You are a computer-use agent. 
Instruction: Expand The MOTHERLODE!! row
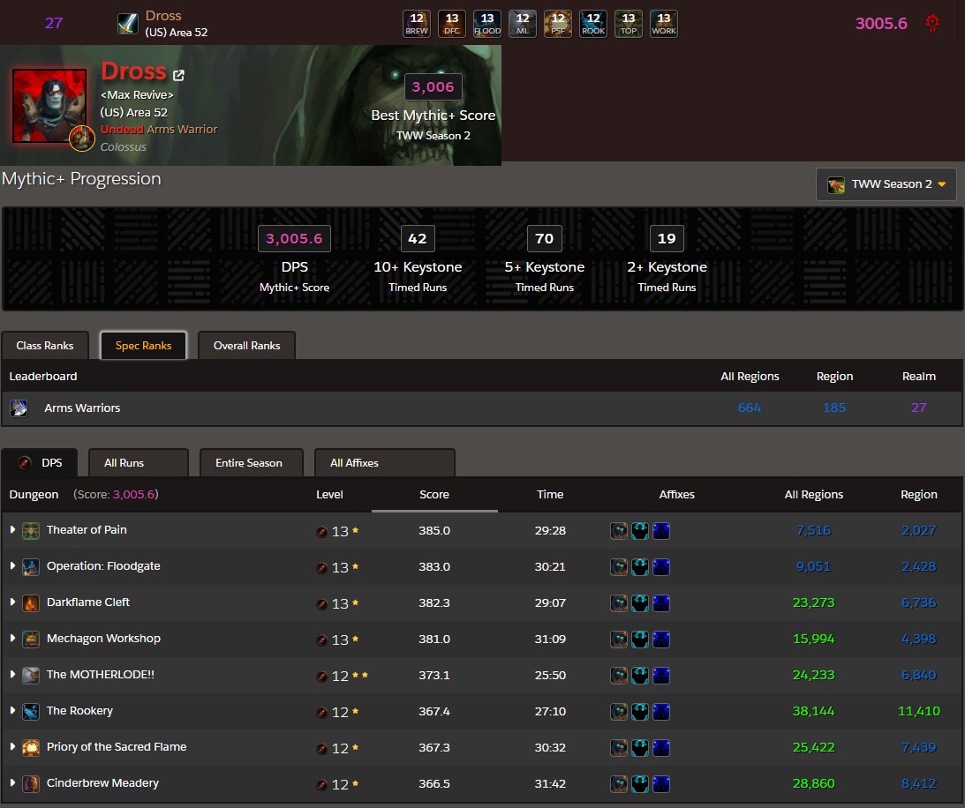pyautogui.click(x=12, y=675)
